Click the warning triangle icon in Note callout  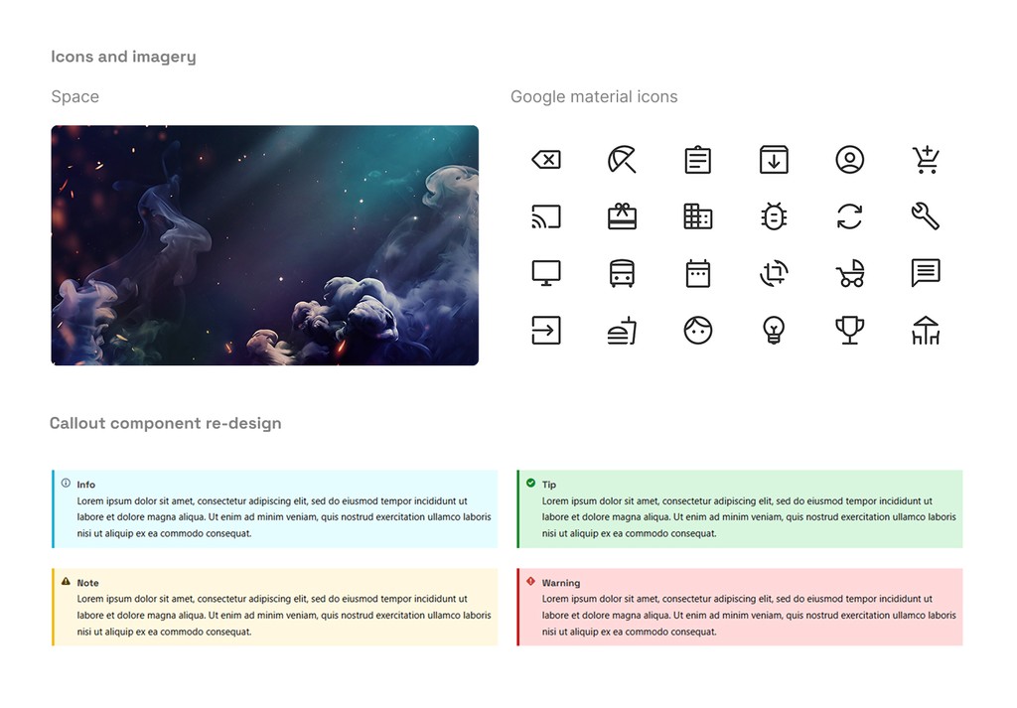[66, 582]
